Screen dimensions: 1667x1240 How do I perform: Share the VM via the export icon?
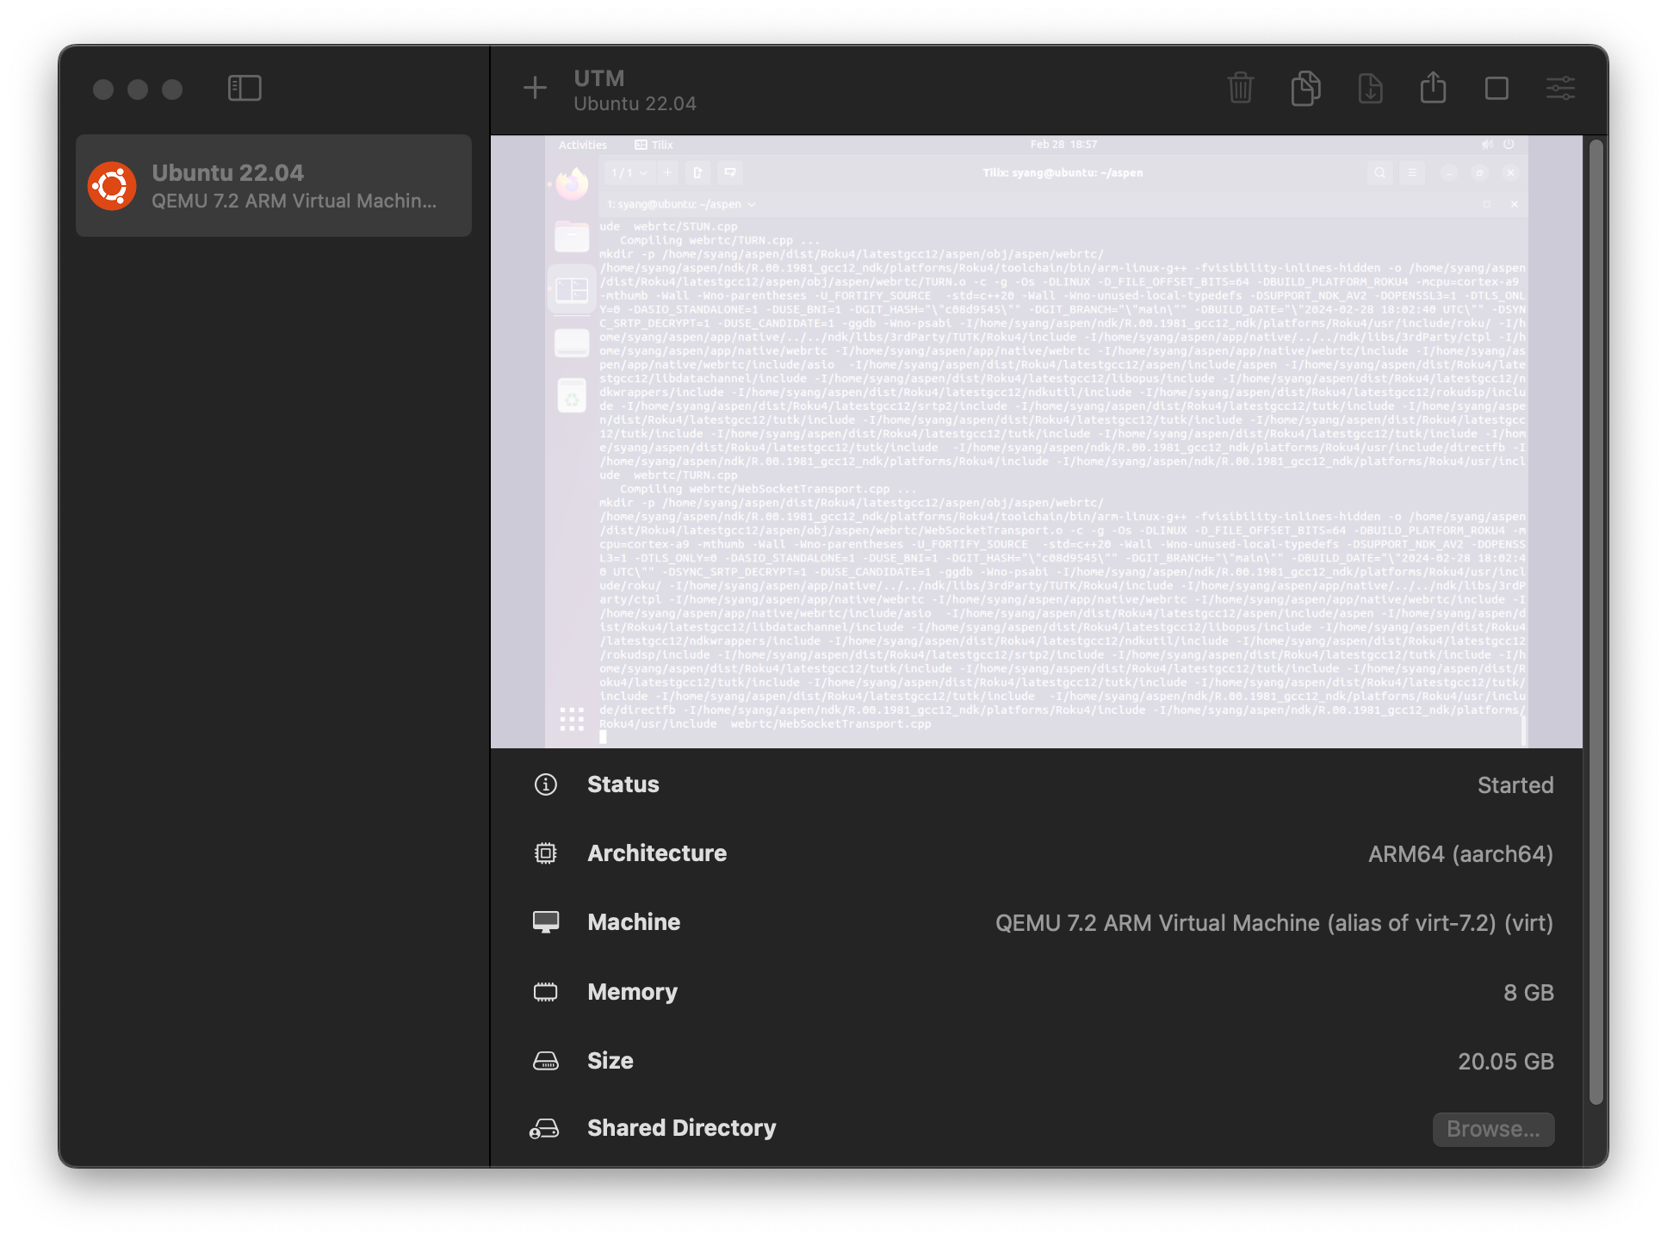pyautogui.click(x=1433, y=88)
